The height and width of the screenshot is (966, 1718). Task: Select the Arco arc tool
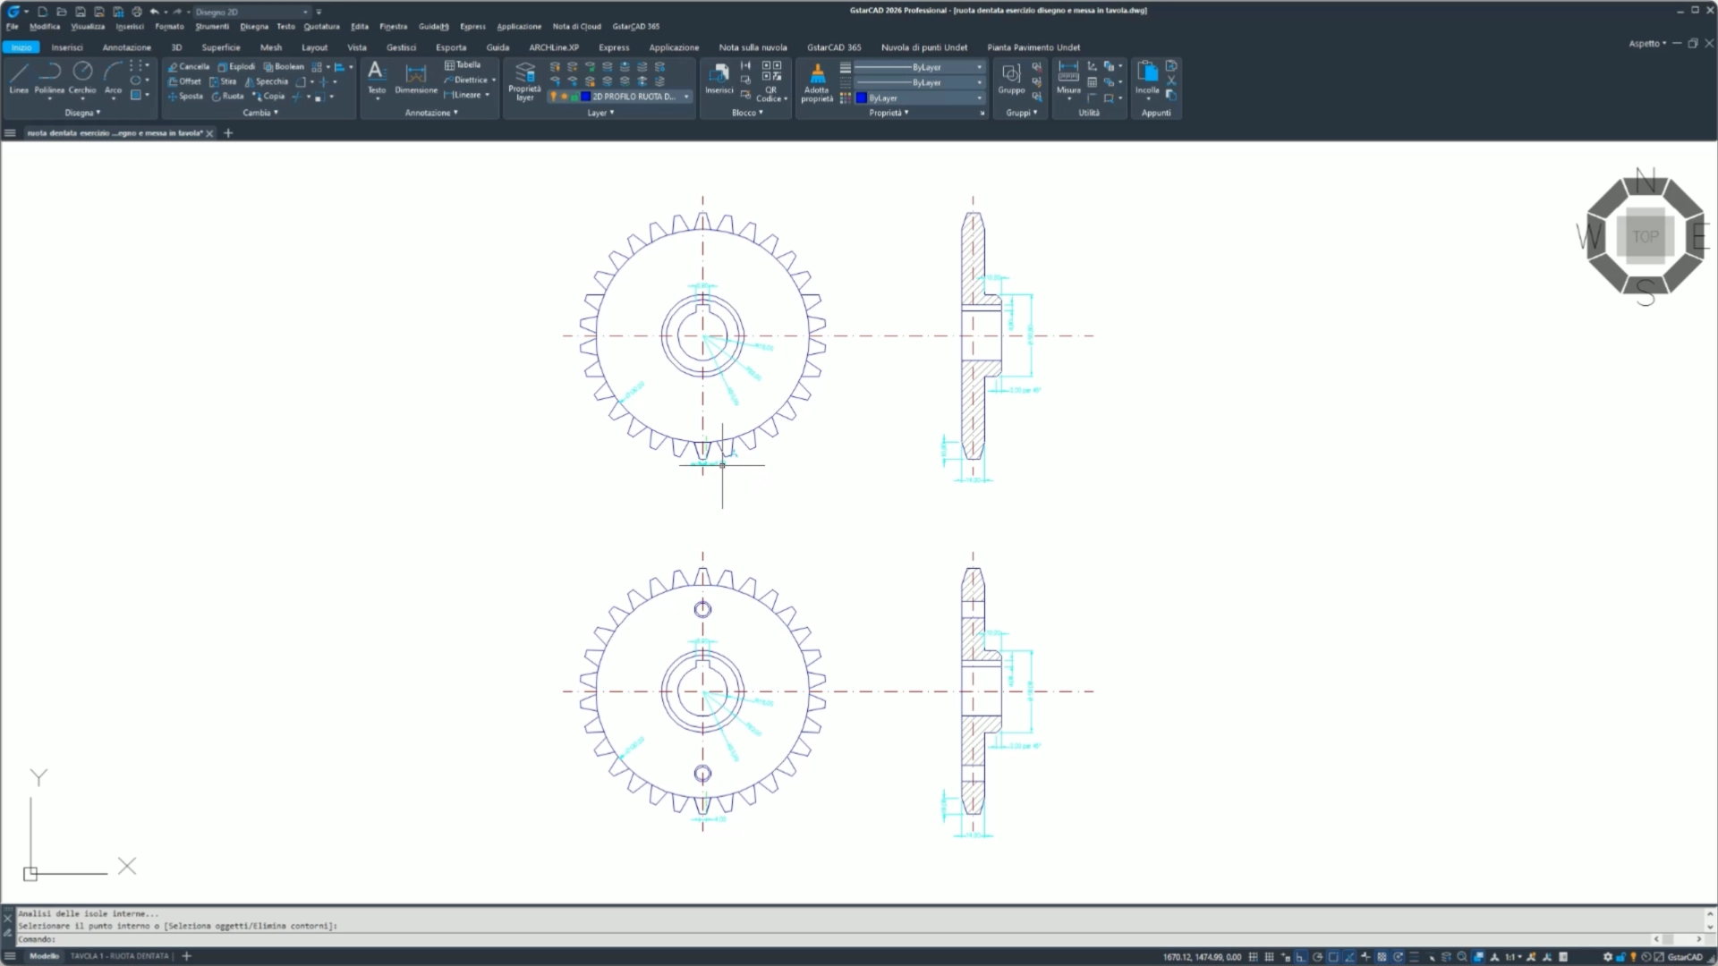coord(113,78)
